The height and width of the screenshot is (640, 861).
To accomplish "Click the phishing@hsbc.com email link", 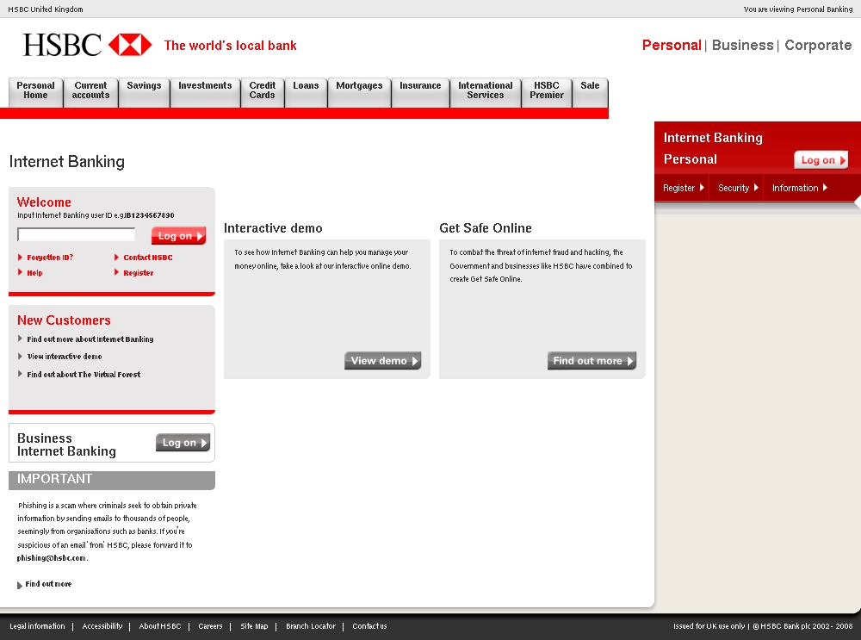I will point(52,557).
